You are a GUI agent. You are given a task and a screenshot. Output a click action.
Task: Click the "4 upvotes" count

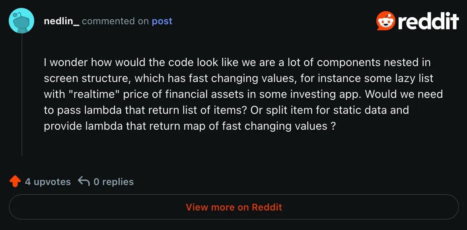coord(48,182)
